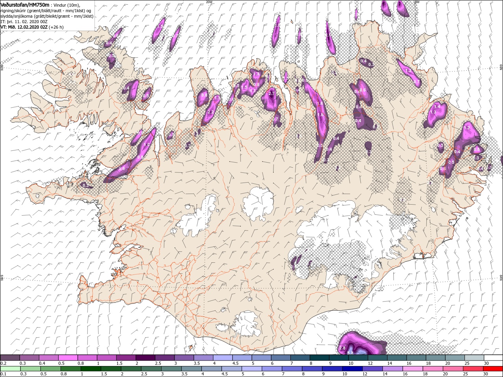This screenshot has height=377, width=503.
Task: Choose the darkest purple upper swatch between 2 and 2.5
Action: coord(145,358)
